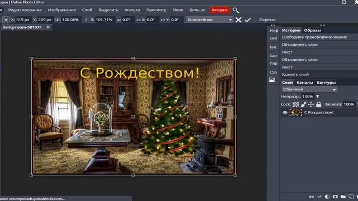
Task: Switch to the История tab
Action: click(x=291, y=30)
